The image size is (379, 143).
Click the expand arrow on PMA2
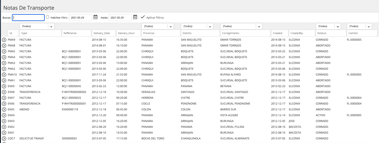point(4,69)
